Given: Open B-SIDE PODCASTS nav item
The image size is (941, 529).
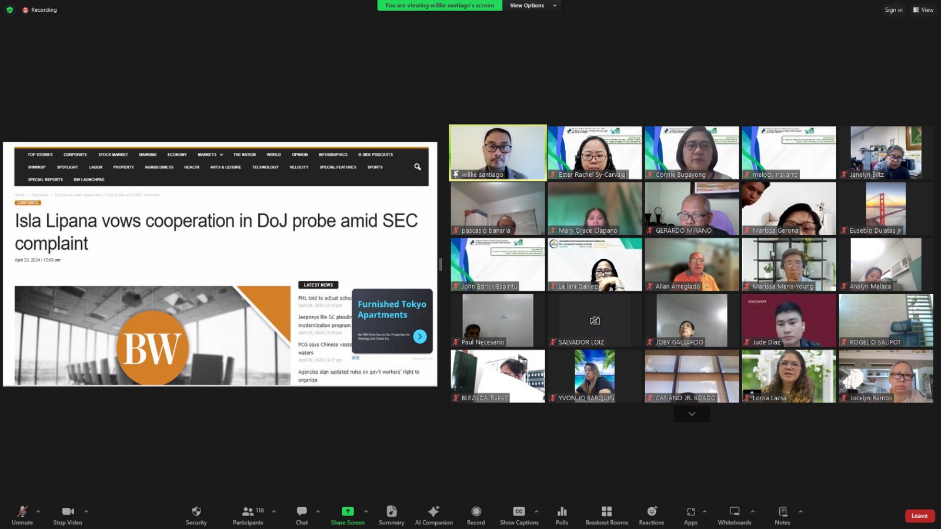Looking at the screenshot, I should [375, 155].
